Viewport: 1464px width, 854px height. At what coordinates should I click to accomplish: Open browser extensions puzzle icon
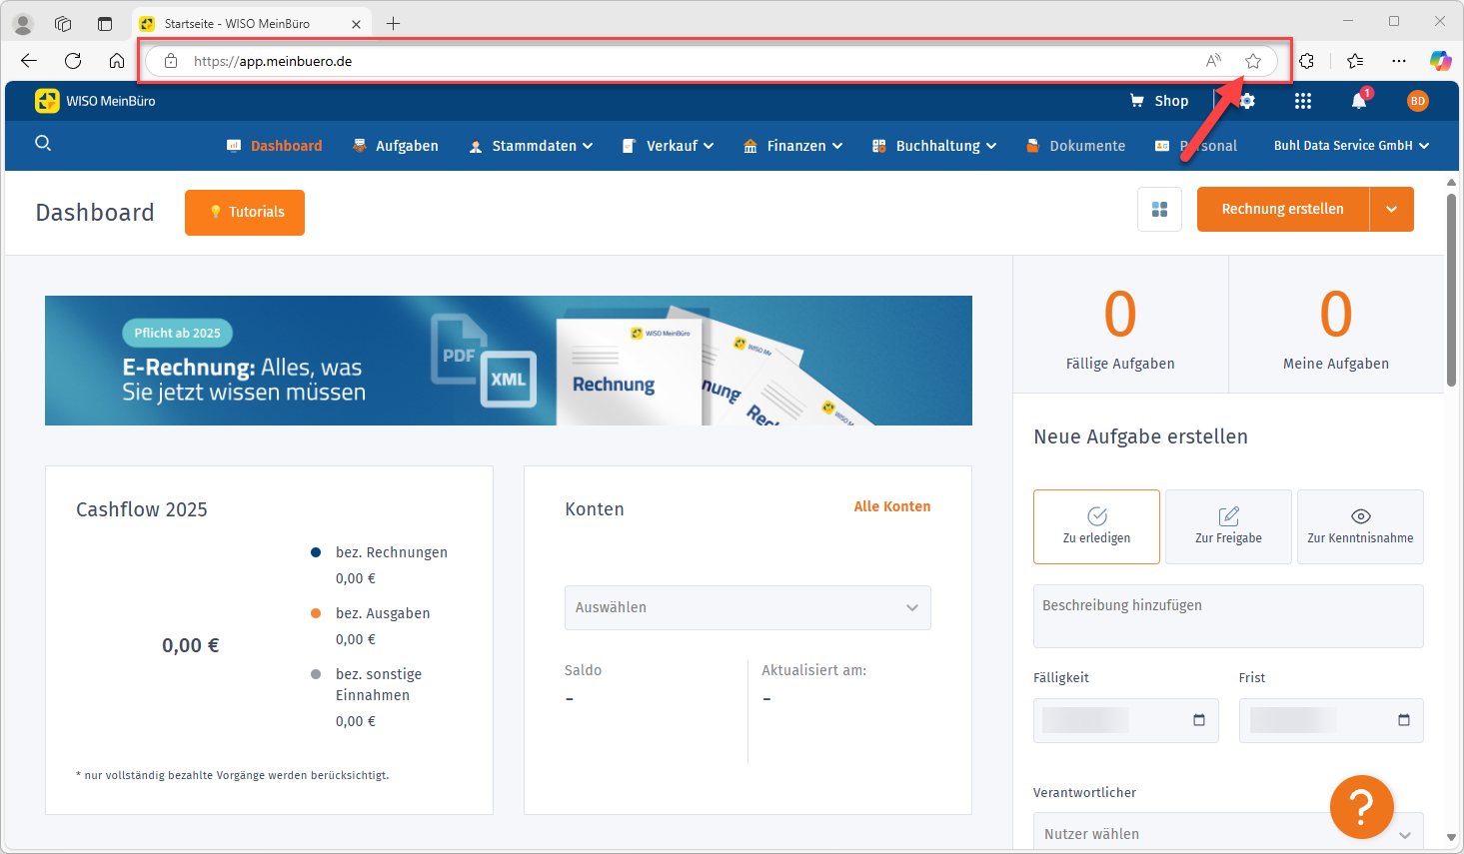click(x=1307, y=61)
